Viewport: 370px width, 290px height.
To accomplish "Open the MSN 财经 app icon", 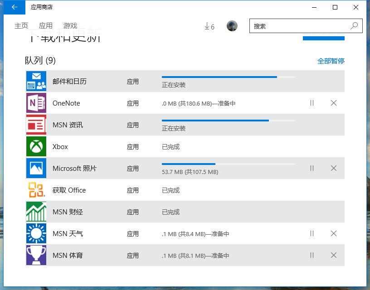I will [36, 212].
